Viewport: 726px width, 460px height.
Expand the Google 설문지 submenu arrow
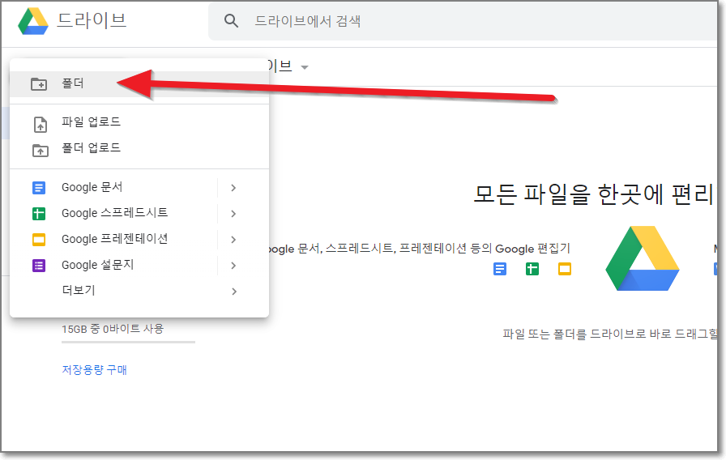tap(234, 265)
